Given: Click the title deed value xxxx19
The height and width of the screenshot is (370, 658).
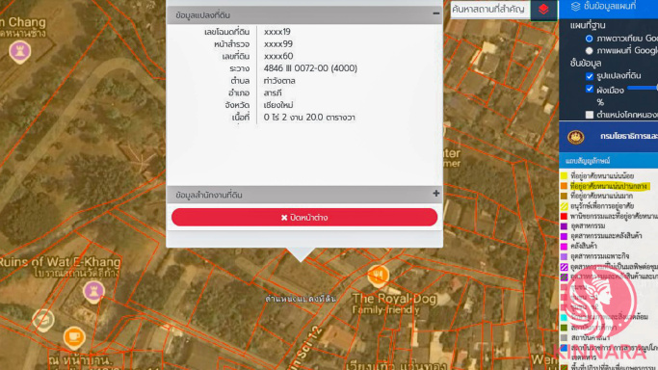Looking at the screenshot, I should (276, 32).
